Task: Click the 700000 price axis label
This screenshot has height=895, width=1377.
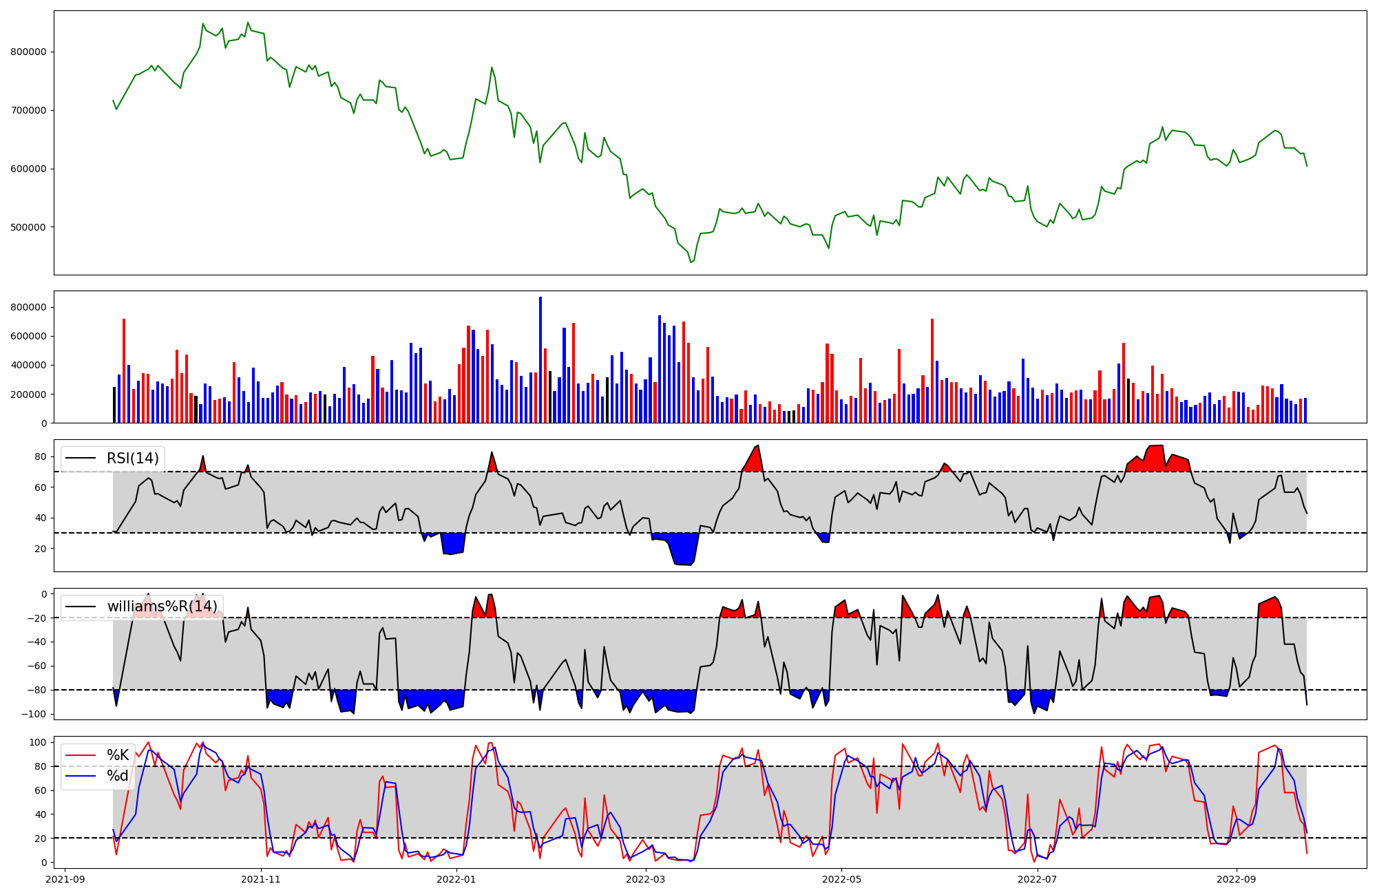Action: [x=28, y=110]
